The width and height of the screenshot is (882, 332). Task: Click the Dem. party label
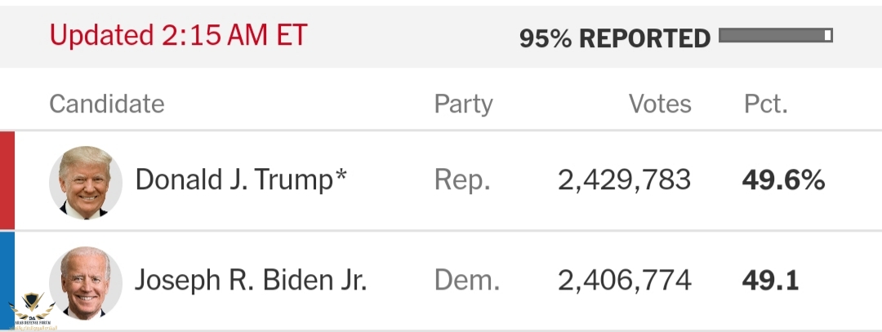click(x=467, y=281)
